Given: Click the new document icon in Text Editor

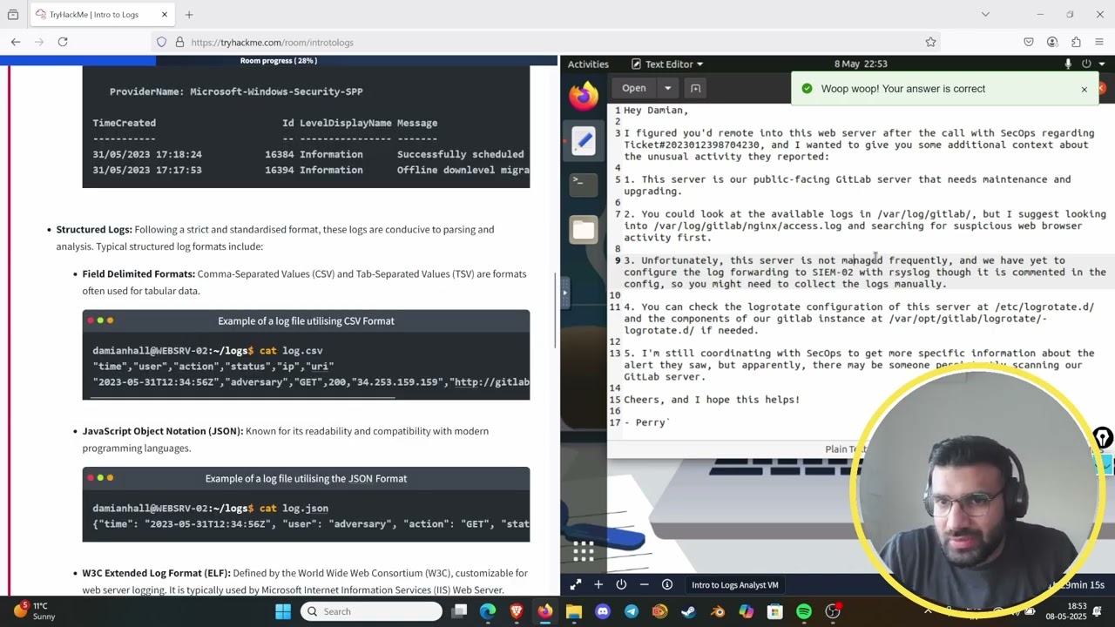Looking at the screenshot, I should pyautogui.click(x=695, y=88).
